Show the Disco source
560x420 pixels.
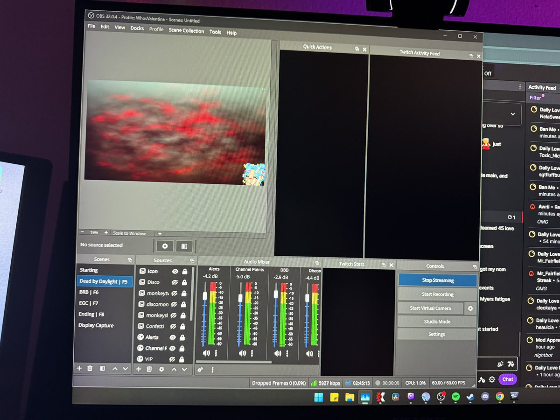point(175,282)
